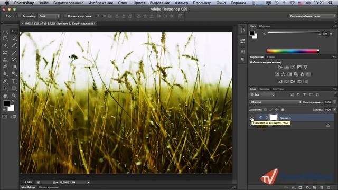Add an Exposure adjustment
Viewport: 338px width, 190px height.
[299, 67]
